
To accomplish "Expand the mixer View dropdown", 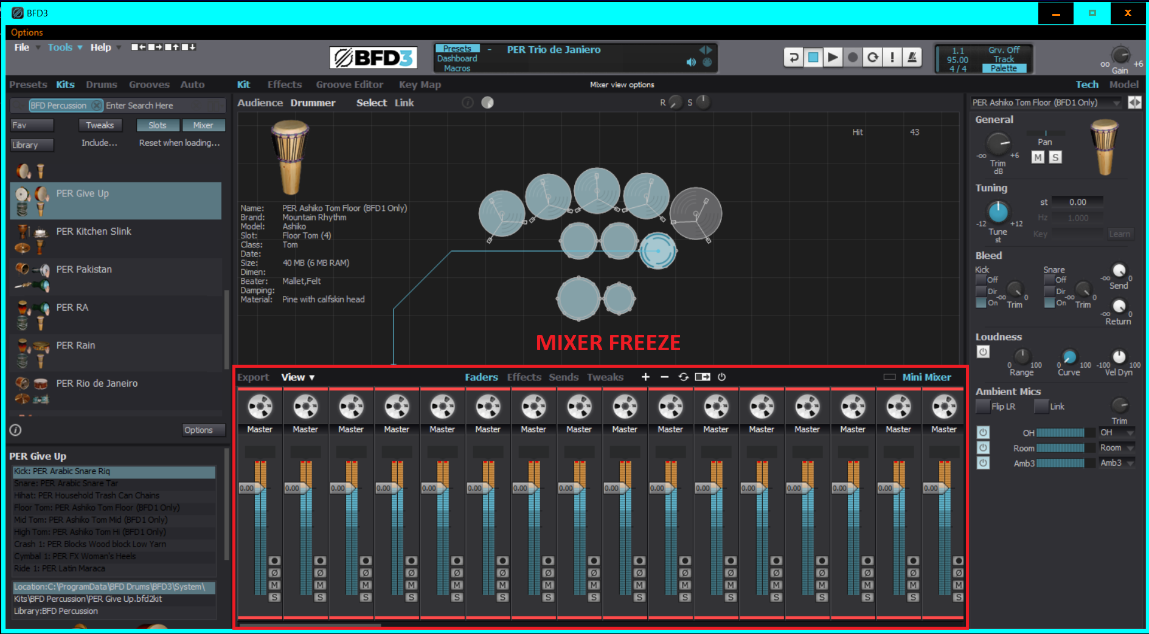I will point(298,377).
